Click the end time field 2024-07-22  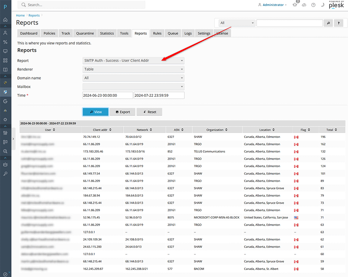point(159,95)
